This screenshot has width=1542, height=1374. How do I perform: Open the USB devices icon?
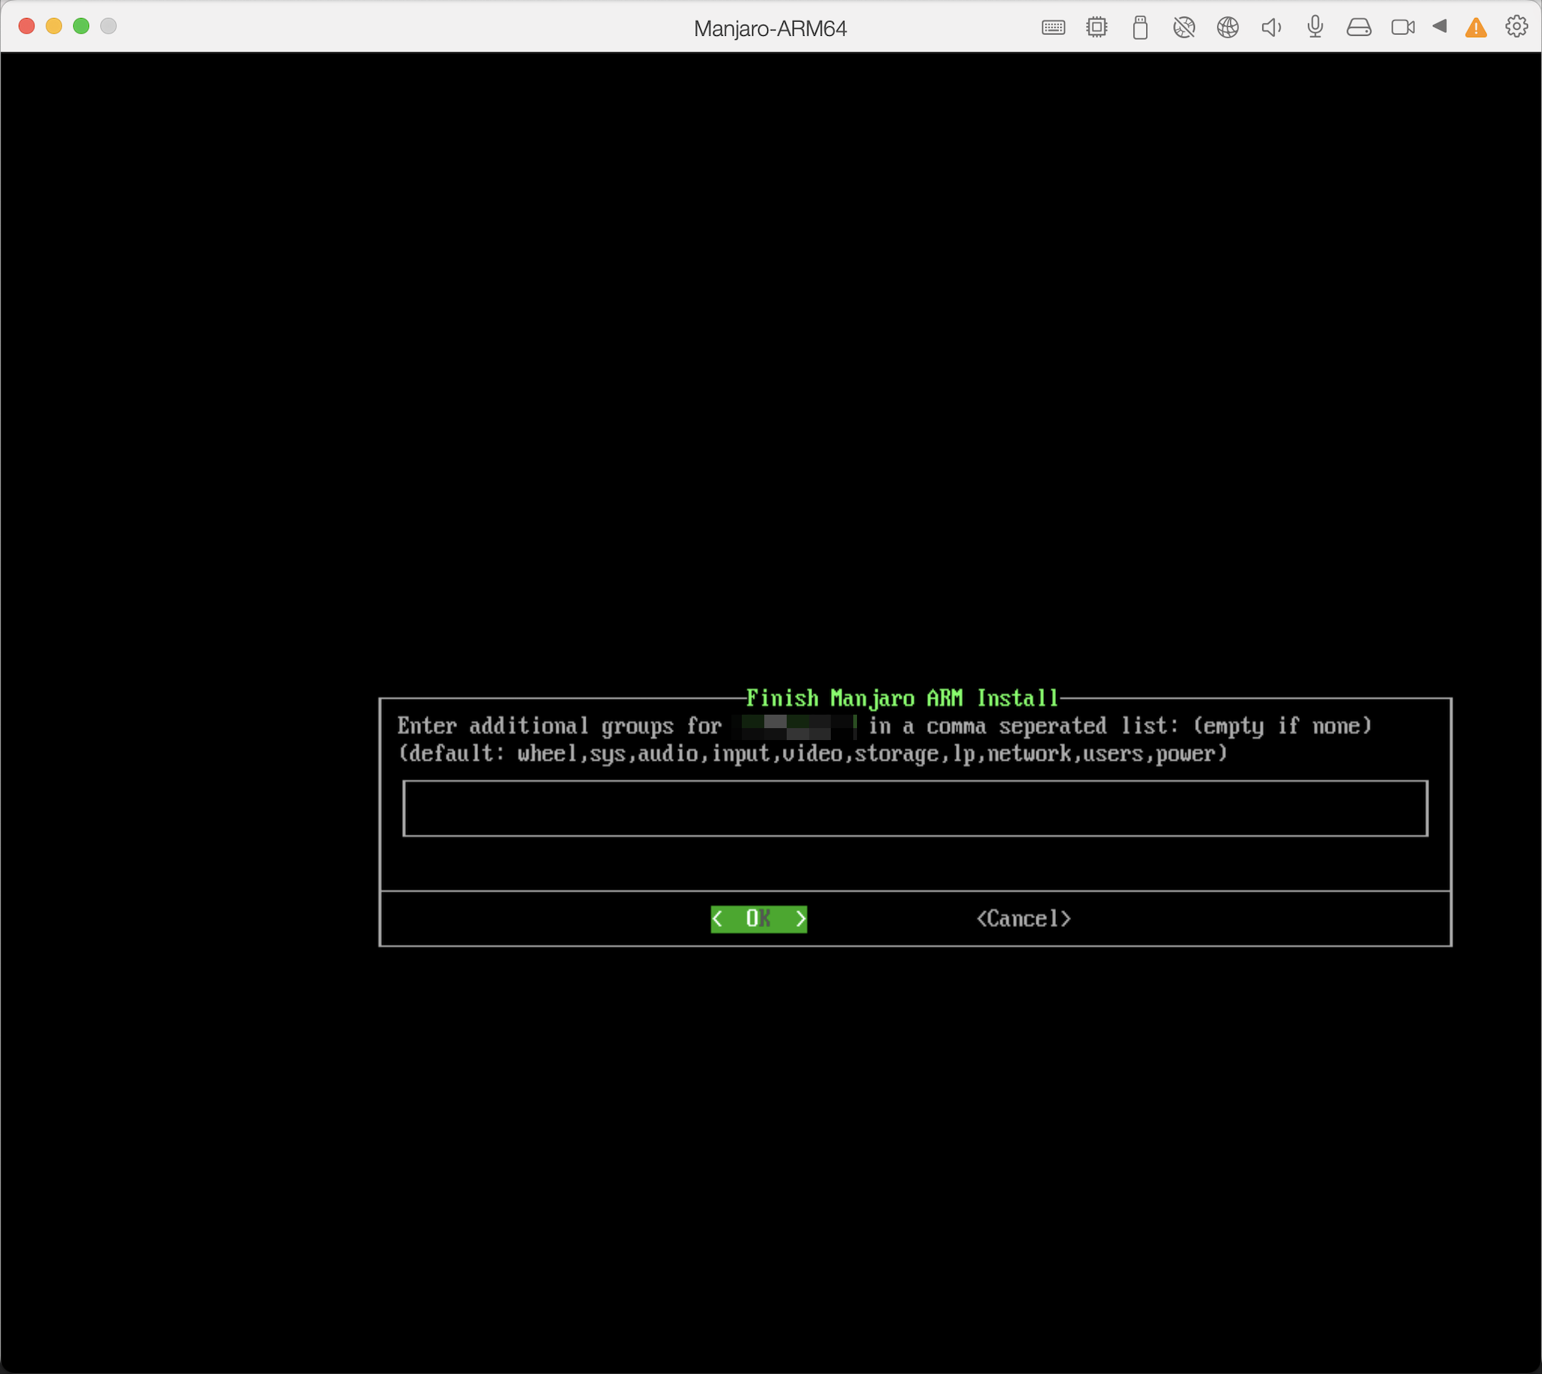[x=1140, y=28]
